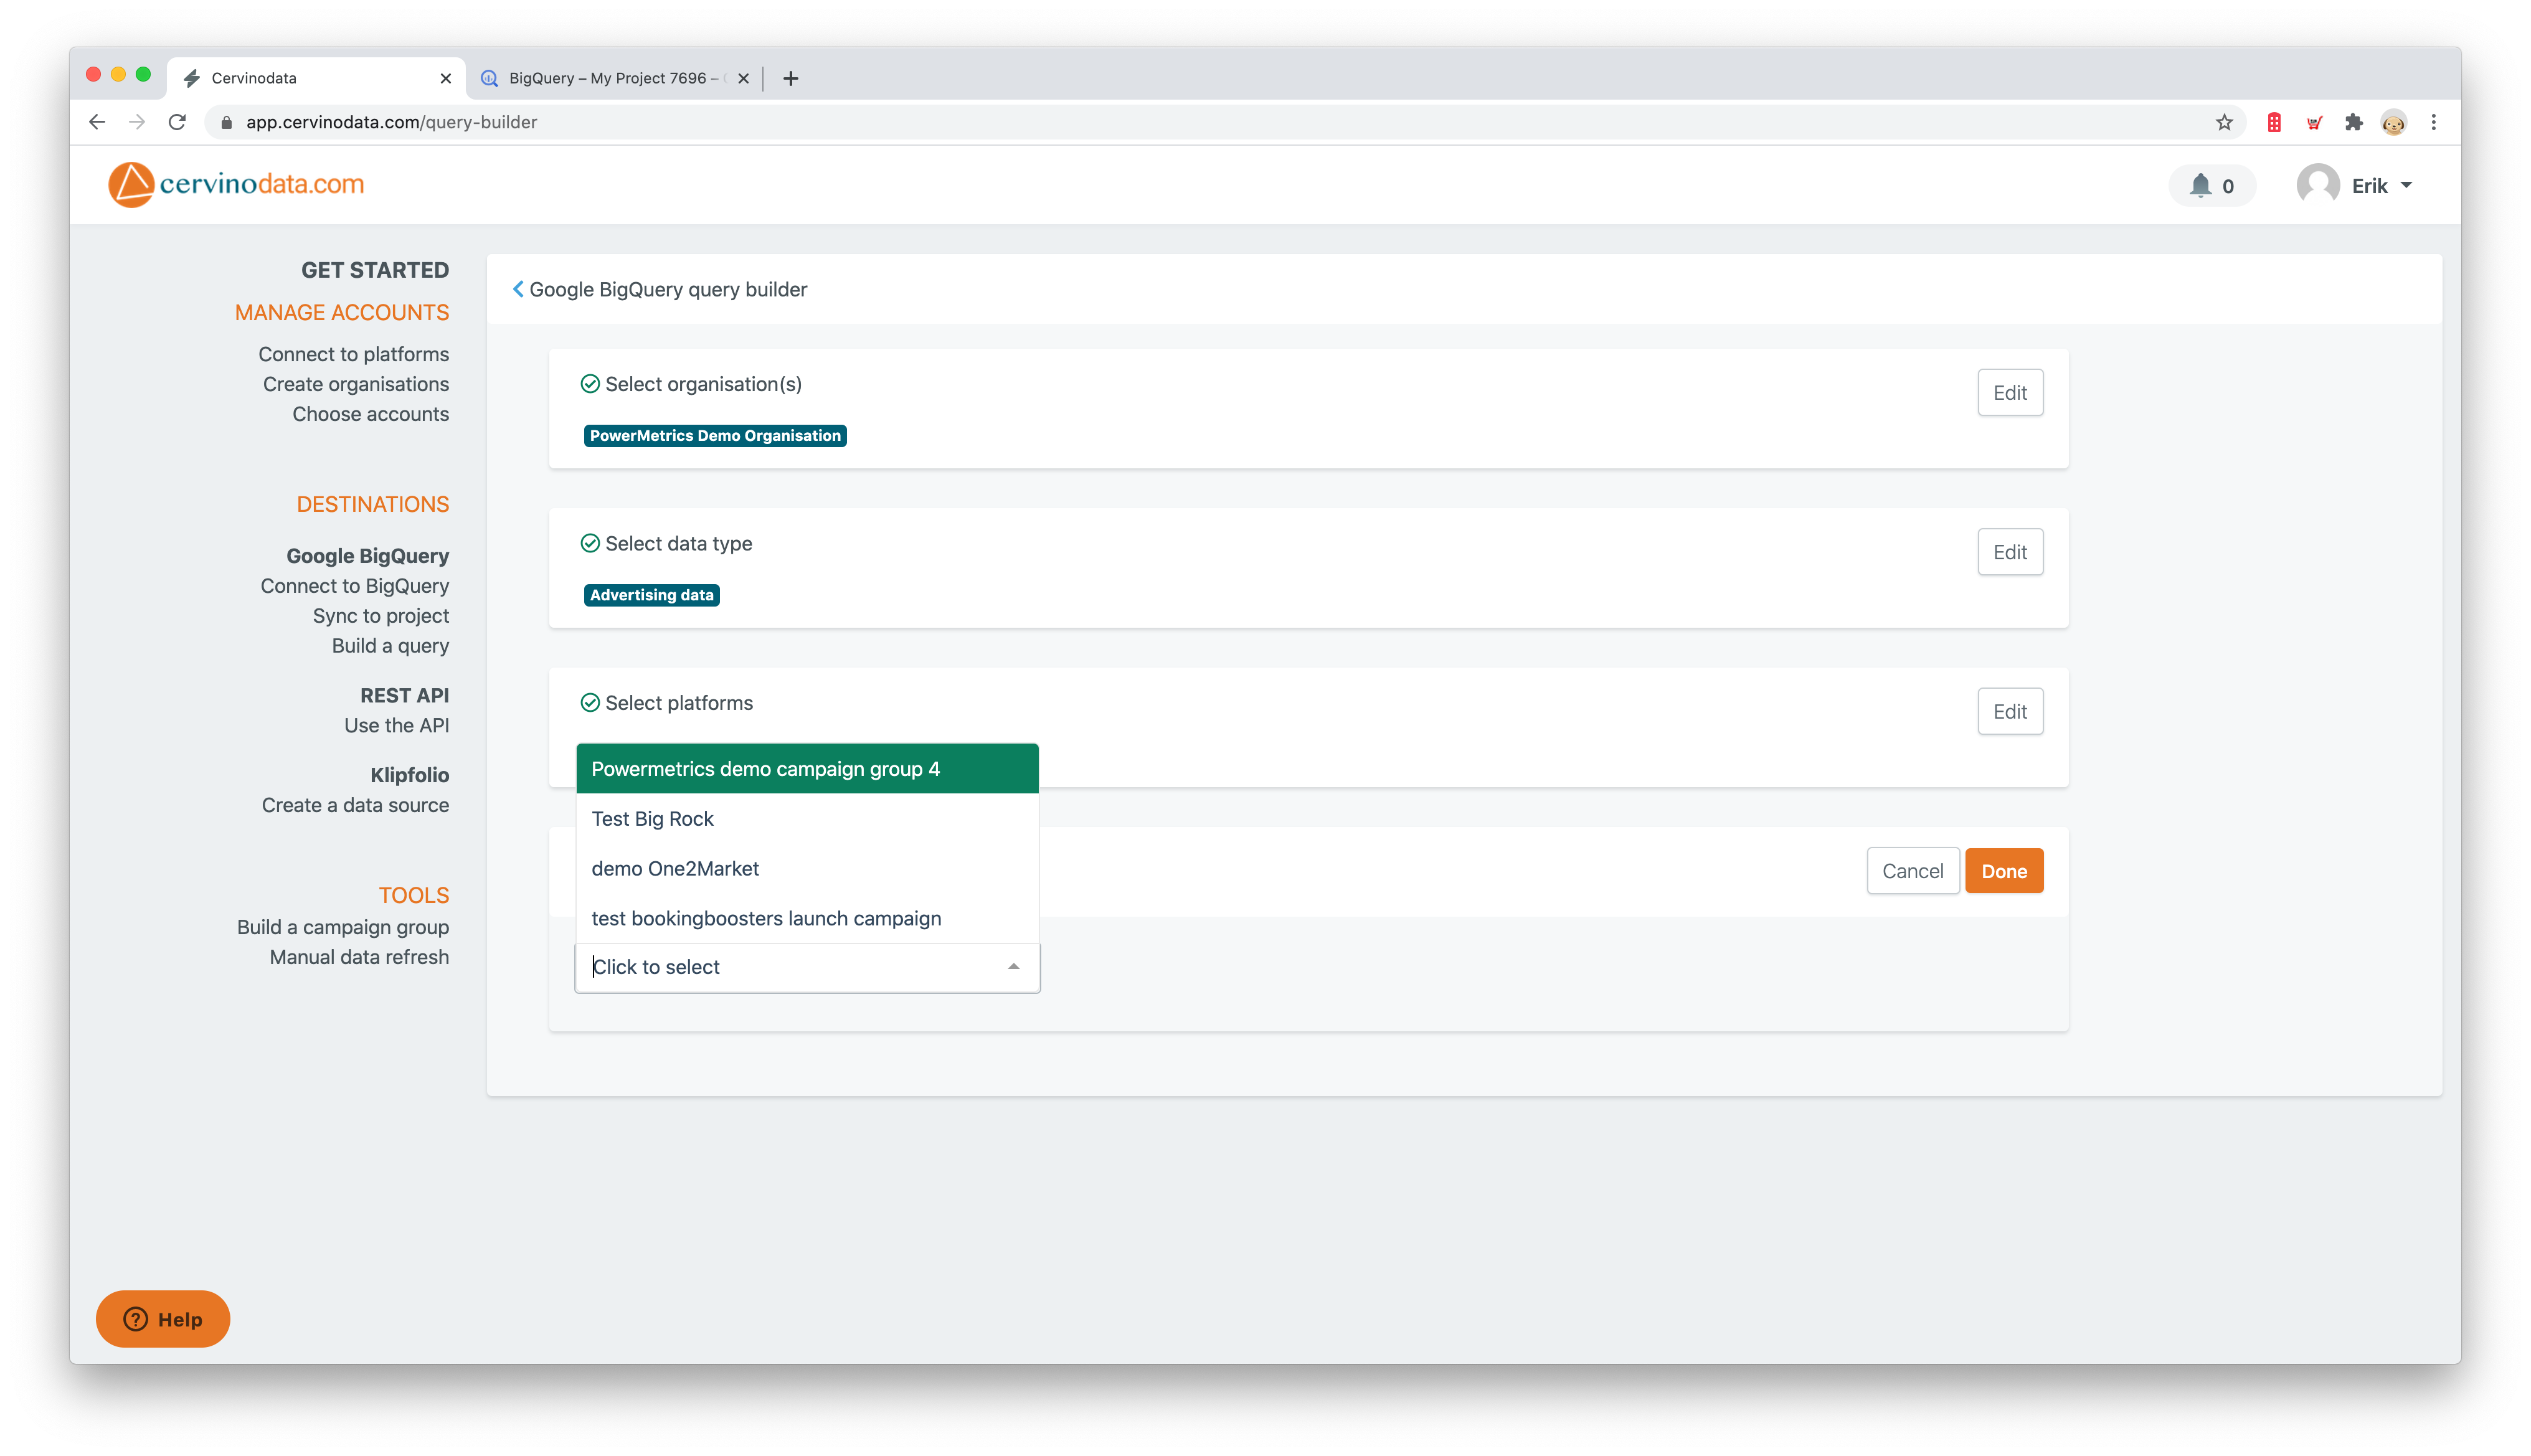
Task: Click the Click to select field
Action: [x=807, y=967]
